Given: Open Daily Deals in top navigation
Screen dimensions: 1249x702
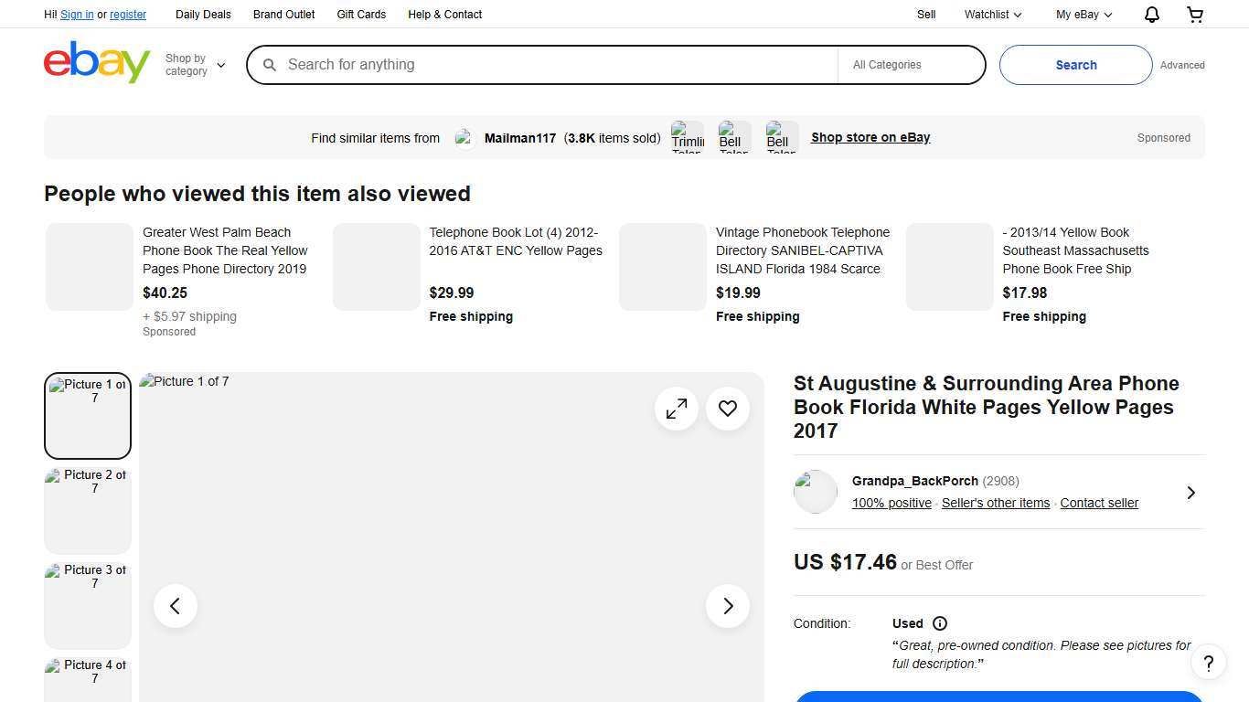Looking at the screenshot, I should click(203, 15).
